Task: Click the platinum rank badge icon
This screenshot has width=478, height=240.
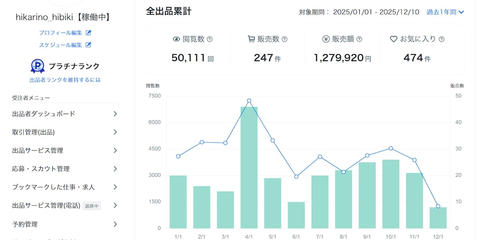Action: click(x=38, y=66)
